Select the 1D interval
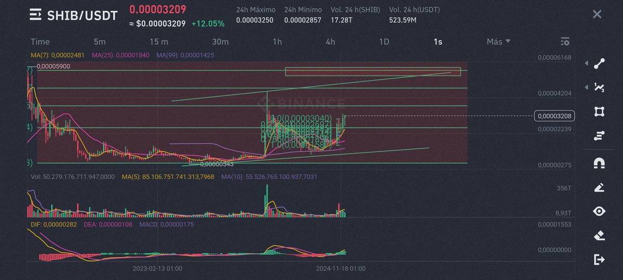This screenshot has width=623, height=280. tap(384, 41)
